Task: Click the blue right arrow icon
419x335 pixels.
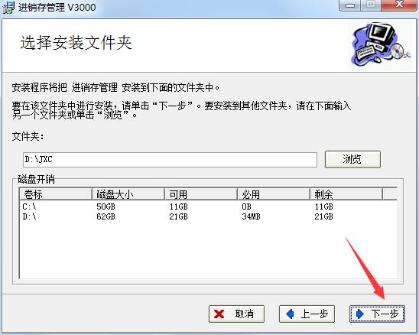Action: click(x=360, y=314)
